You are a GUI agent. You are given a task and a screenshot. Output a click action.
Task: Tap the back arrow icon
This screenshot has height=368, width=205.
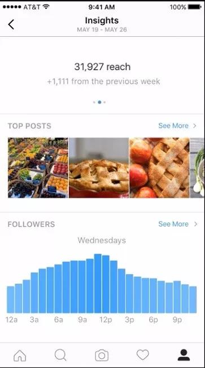click(x=11, y=24)
